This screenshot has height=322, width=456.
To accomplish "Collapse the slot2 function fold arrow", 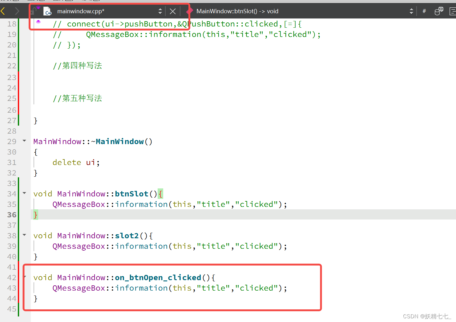I will coord(24,235).
